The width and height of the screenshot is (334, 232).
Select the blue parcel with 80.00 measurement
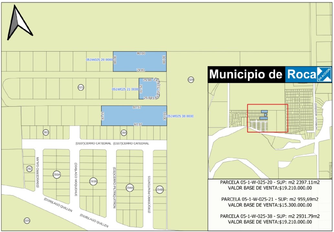pos(140,62)
